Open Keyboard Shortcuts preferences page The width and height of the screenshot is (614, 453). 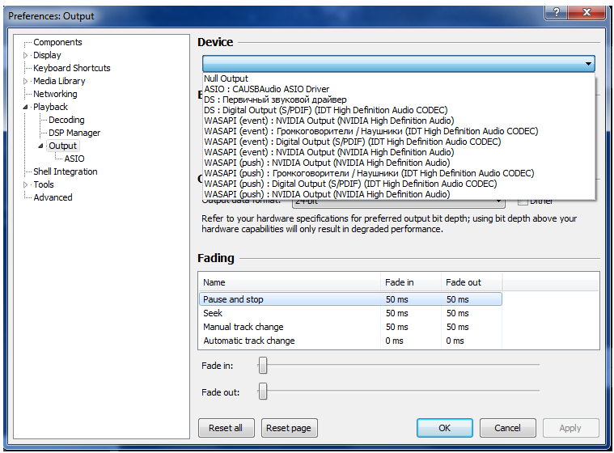point(72,68)
